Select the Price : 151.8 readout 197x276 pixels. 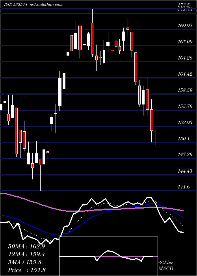[27, 270]
